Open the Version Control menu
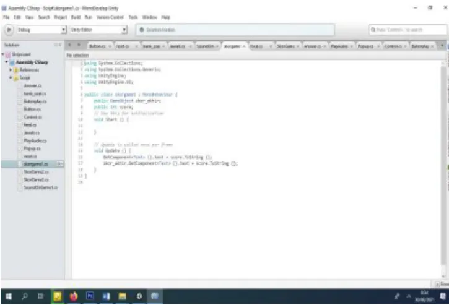Image resolution: width=449 pixels, height=305 pixels. (x=110, y=17)
